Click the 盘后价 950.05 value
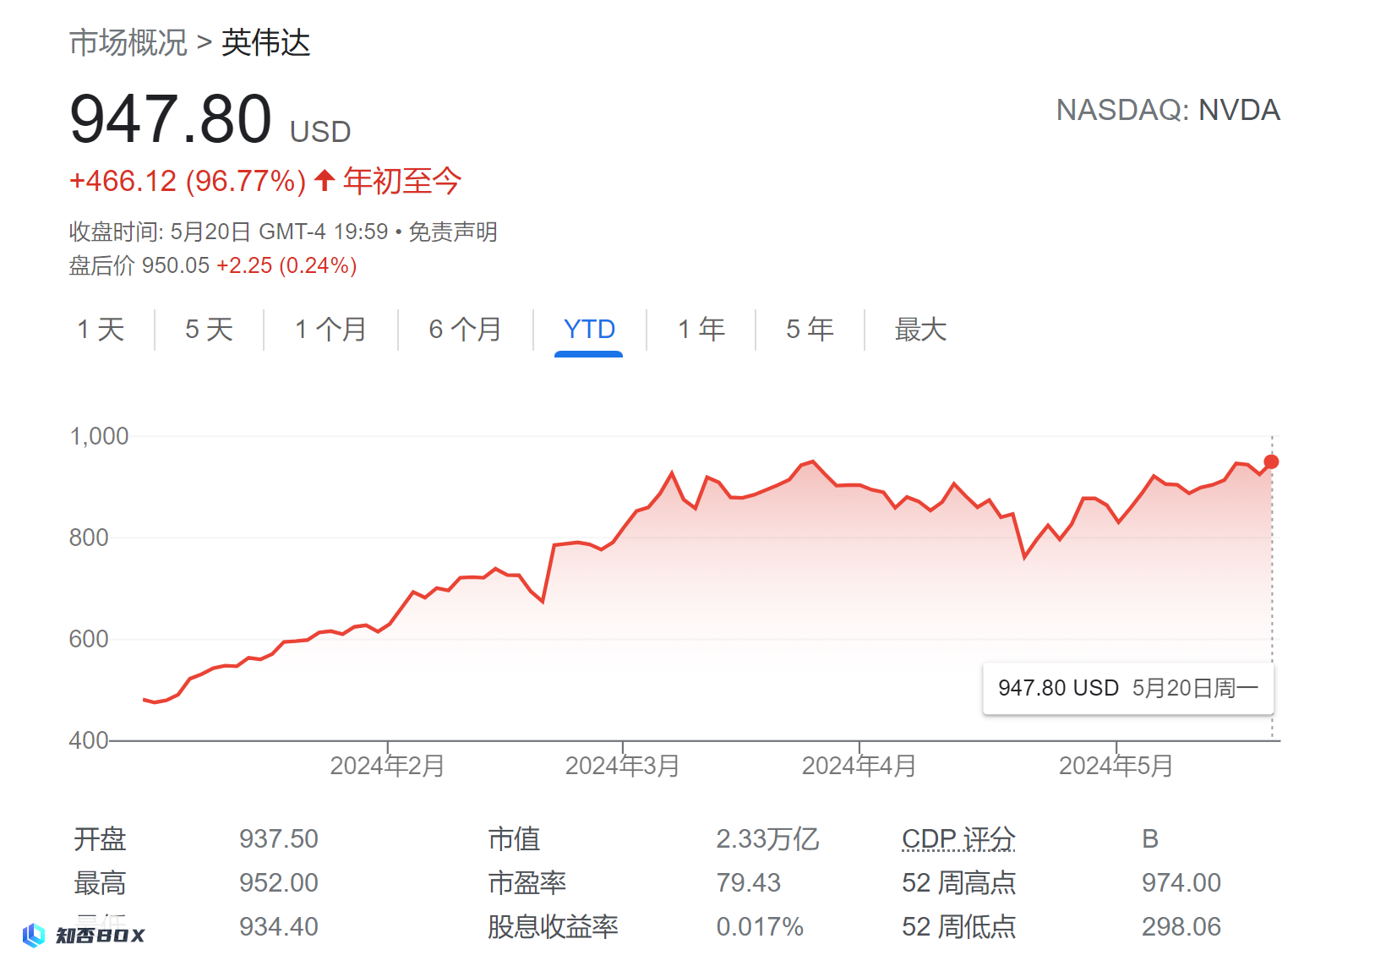Screen dimensions: 1375x966 176,265
